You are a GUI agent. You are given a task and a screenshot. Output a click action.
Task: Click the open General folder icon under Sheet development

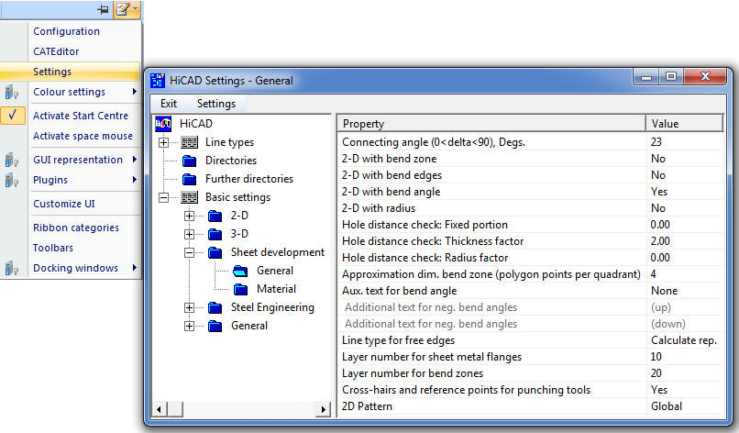(240, 271)
